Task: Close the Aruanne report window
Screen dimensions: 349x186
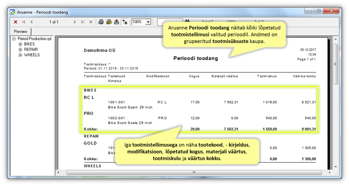Action: pos(331,11)
